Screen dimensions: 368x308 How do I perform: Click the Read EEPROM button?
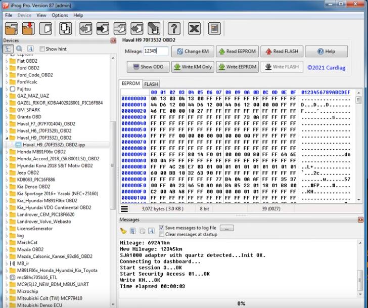(x=237, y=51)
